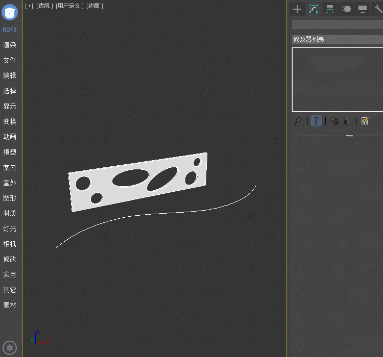Screen dimensions: 383x357
Task: Toggle Show End Result button
Action: tap(316, 121)
